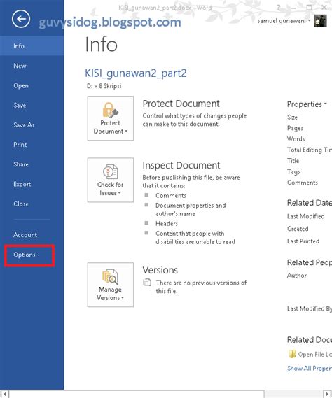Click the Author label under Related People
The width and height of the screenshot is (332, 398).
coord(297,276)
